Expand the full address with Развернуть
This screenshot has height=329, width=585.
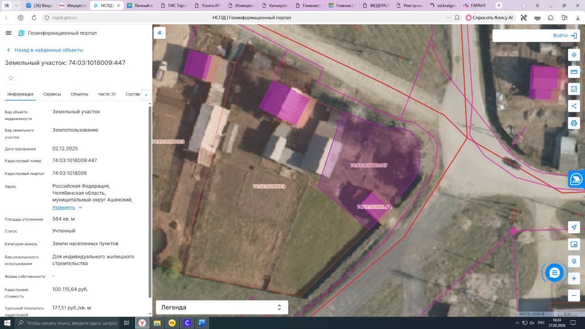point(67,207)
